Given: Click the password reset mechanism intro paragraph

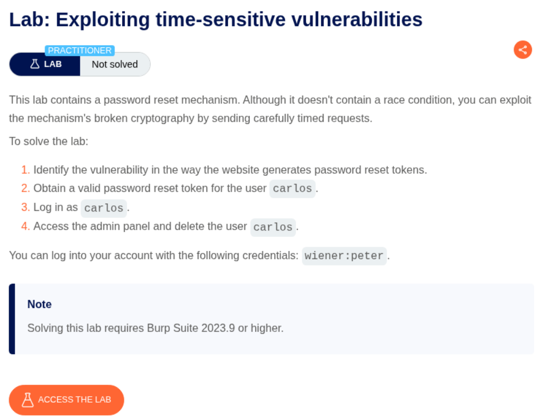Looking at the screenshot, I should 270,109.
